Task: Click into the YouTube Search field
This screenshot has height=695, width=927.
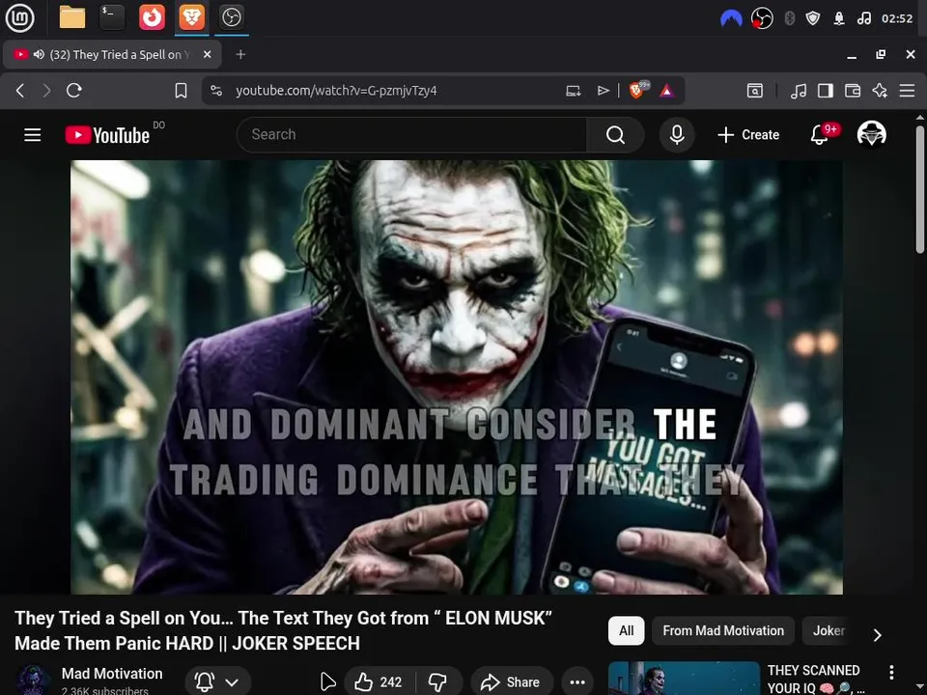Action: click(411, 135)
